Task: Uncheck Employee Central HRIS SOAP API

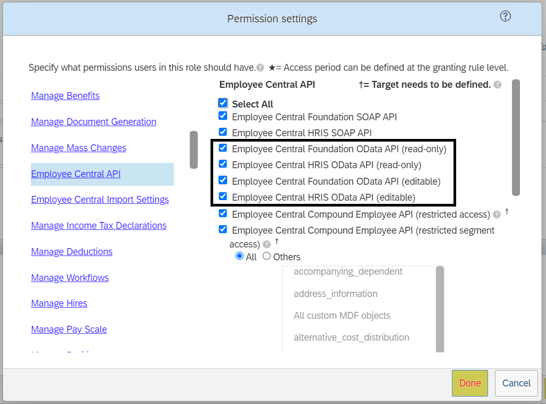Action: (x=223, y=132)
